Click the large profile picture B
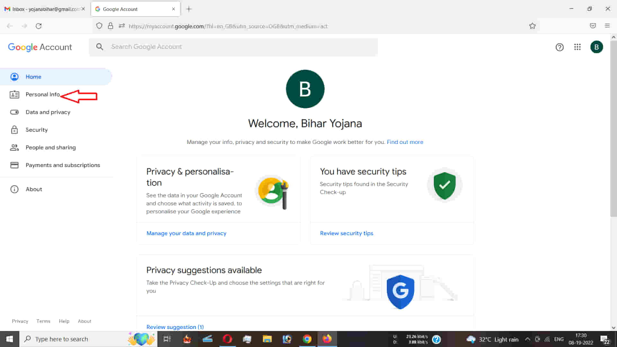Viewport: 617px width, 347px height. [305, 89]
